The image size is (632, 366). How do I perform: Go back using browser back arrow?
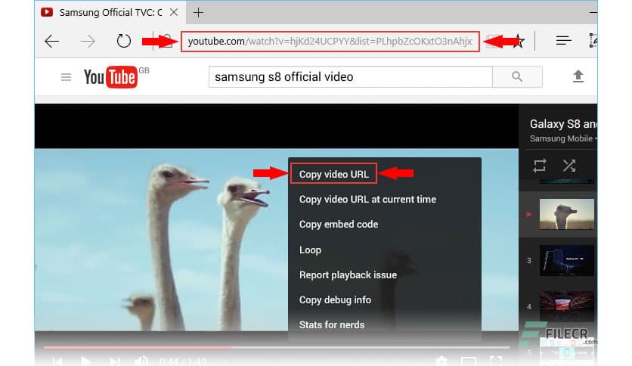point(52,41)
